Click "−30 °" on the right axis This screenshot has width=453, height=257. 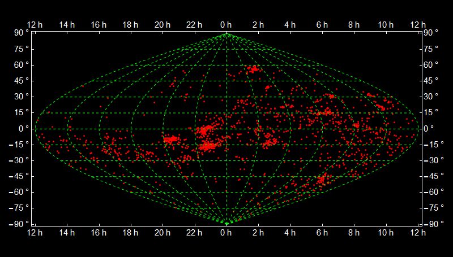click(434, 160)
